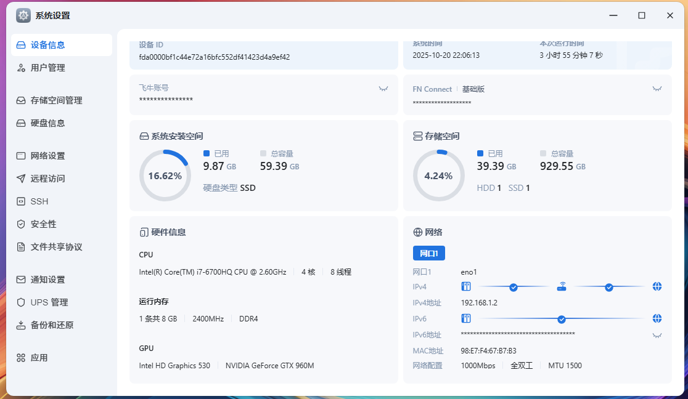Open the SSH settings page
This screenshot has height=399, width=688.
[x=39, y=201]
